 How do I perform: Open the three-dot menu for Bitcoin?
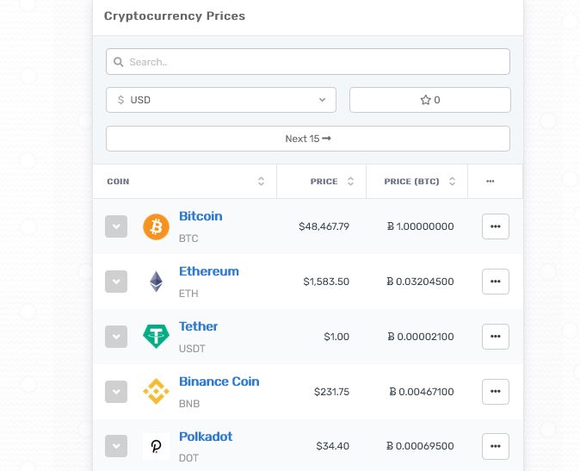496,226
